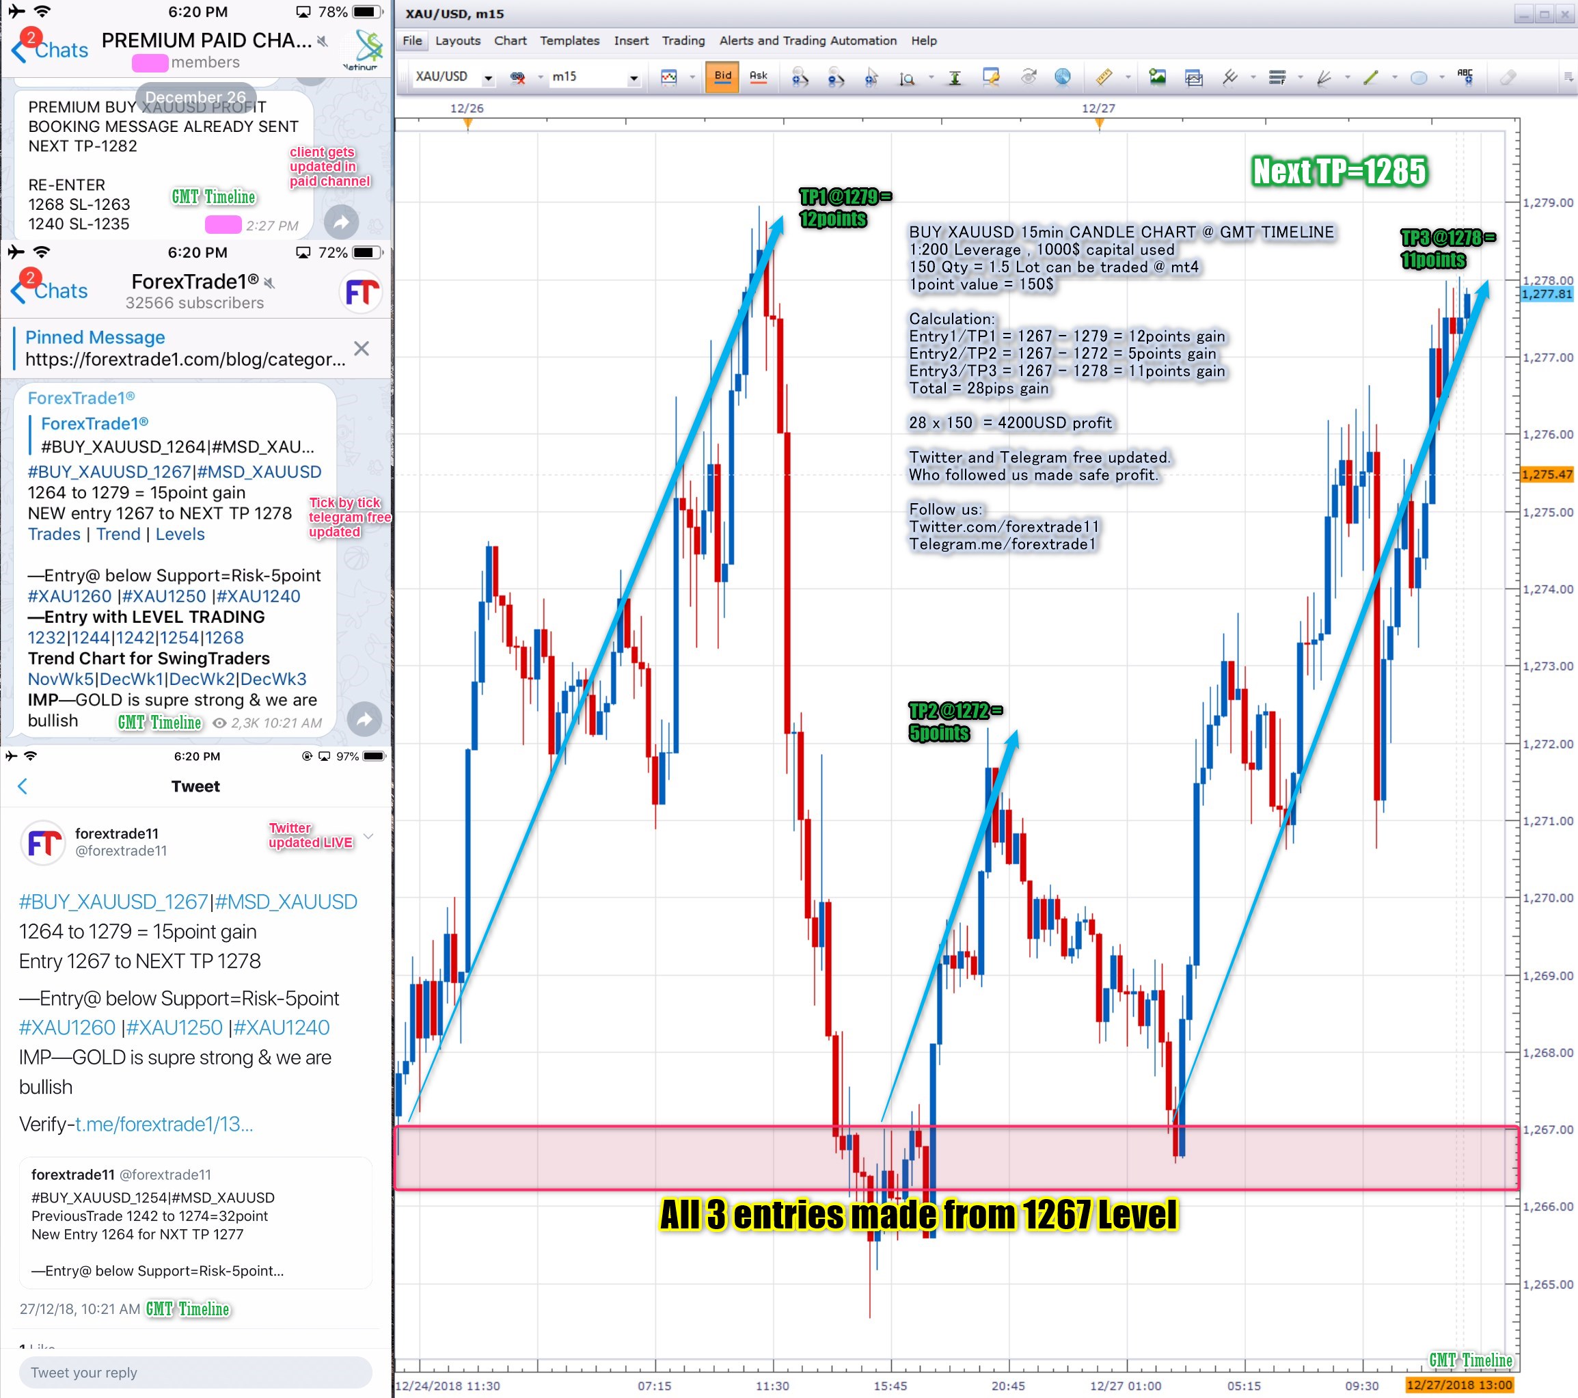This screenshot has width=1578, height=1398.
Task: Click the blue radar icon
Action: pyautogui.click(x=1063, y=77)
